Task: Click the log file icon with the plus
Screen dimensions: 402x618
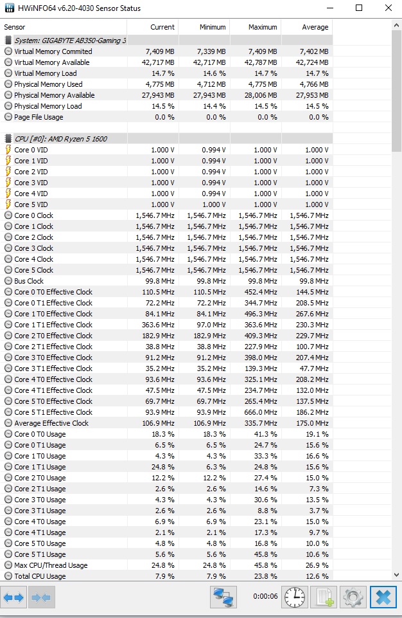Action: (324, 597)
